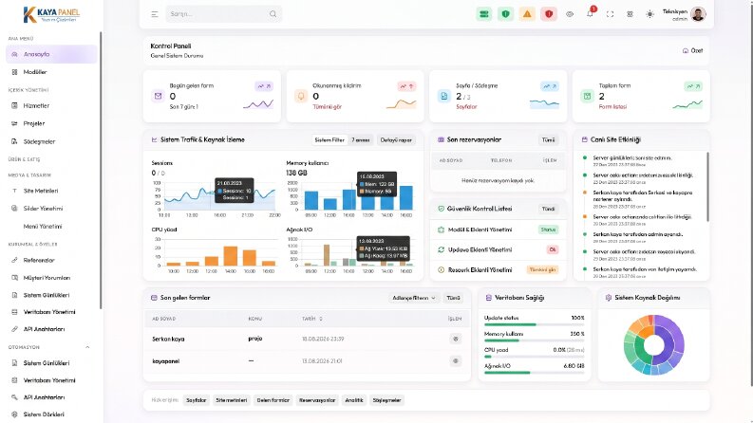Click the Veritabanı Sağlığı header icon
This screenshot has width=753, height=423.
tap(488, 298)
